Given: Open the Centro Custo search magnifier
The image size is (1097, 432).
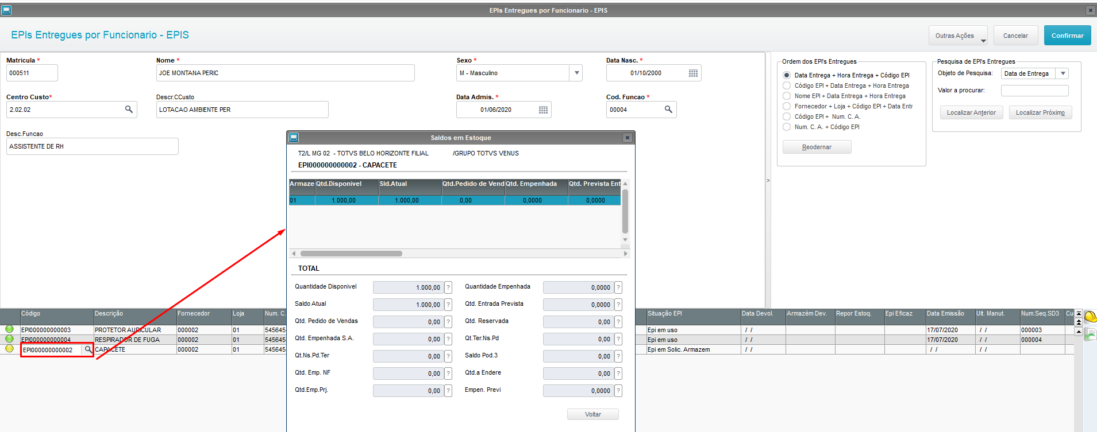Looking at the screenshot, I should pos(129,109).
